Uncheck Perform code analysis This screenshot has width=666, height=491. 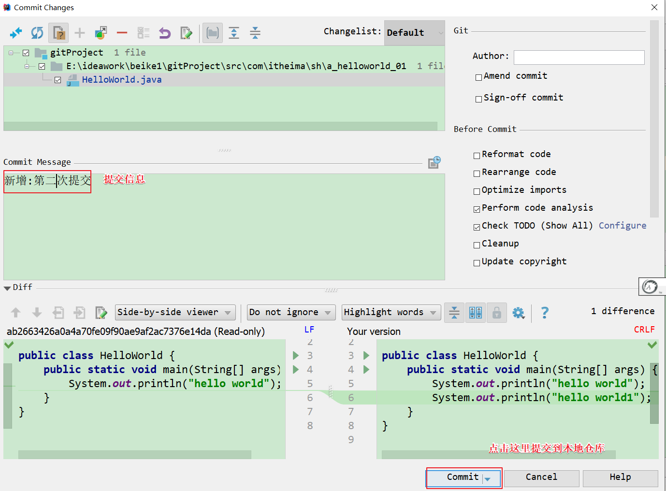477,209
